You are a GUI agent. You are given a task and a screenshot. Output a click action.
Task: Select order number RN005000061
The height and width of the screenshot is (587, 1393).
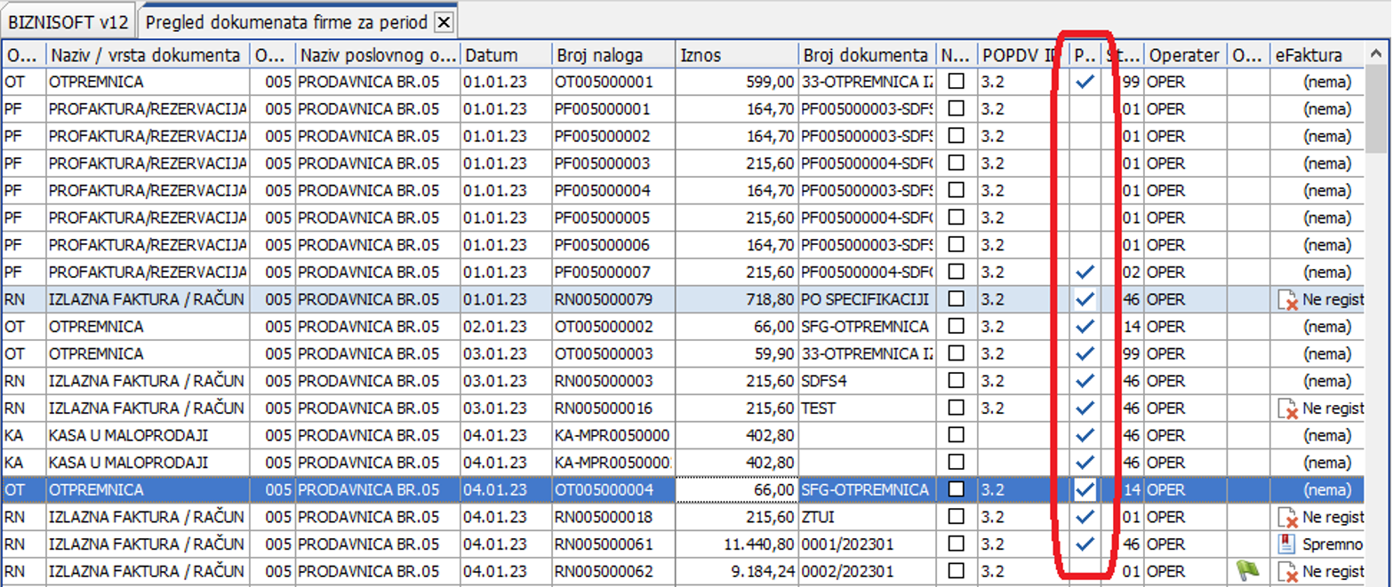(x=604, y=543)
